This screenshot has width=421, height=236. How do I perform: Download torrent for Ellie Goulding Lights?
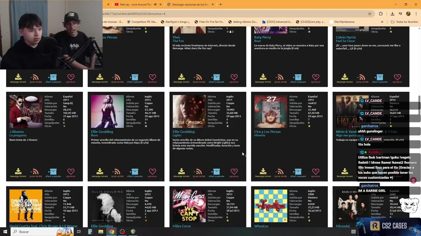[x=181, y=173]
